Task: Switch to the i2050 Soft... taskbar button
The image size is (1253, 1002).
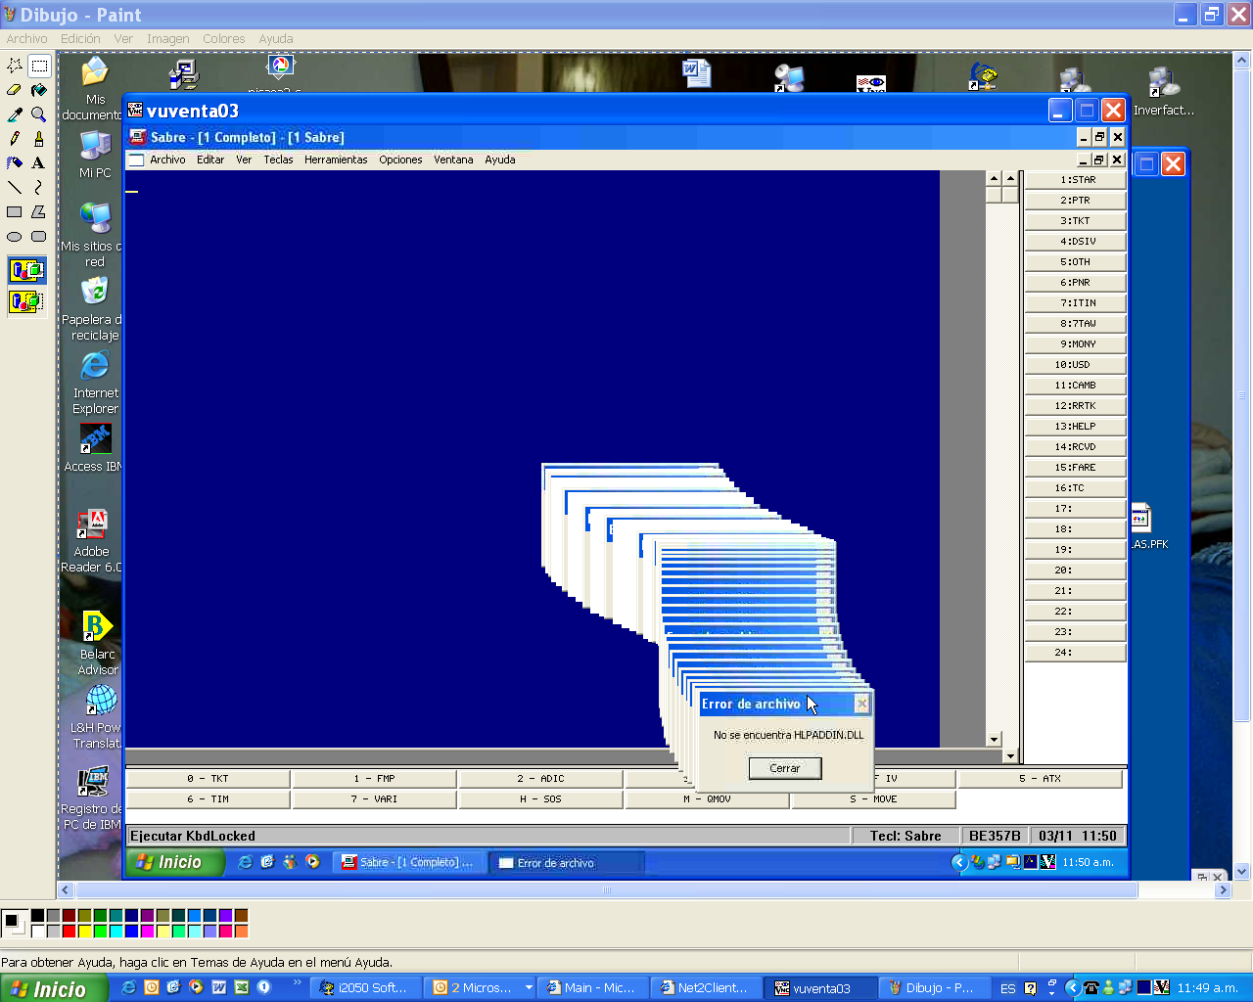Action: 367,988
